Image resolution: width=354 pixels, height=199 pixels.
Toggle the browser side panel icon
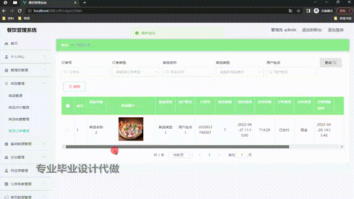[x=308, y=11]
